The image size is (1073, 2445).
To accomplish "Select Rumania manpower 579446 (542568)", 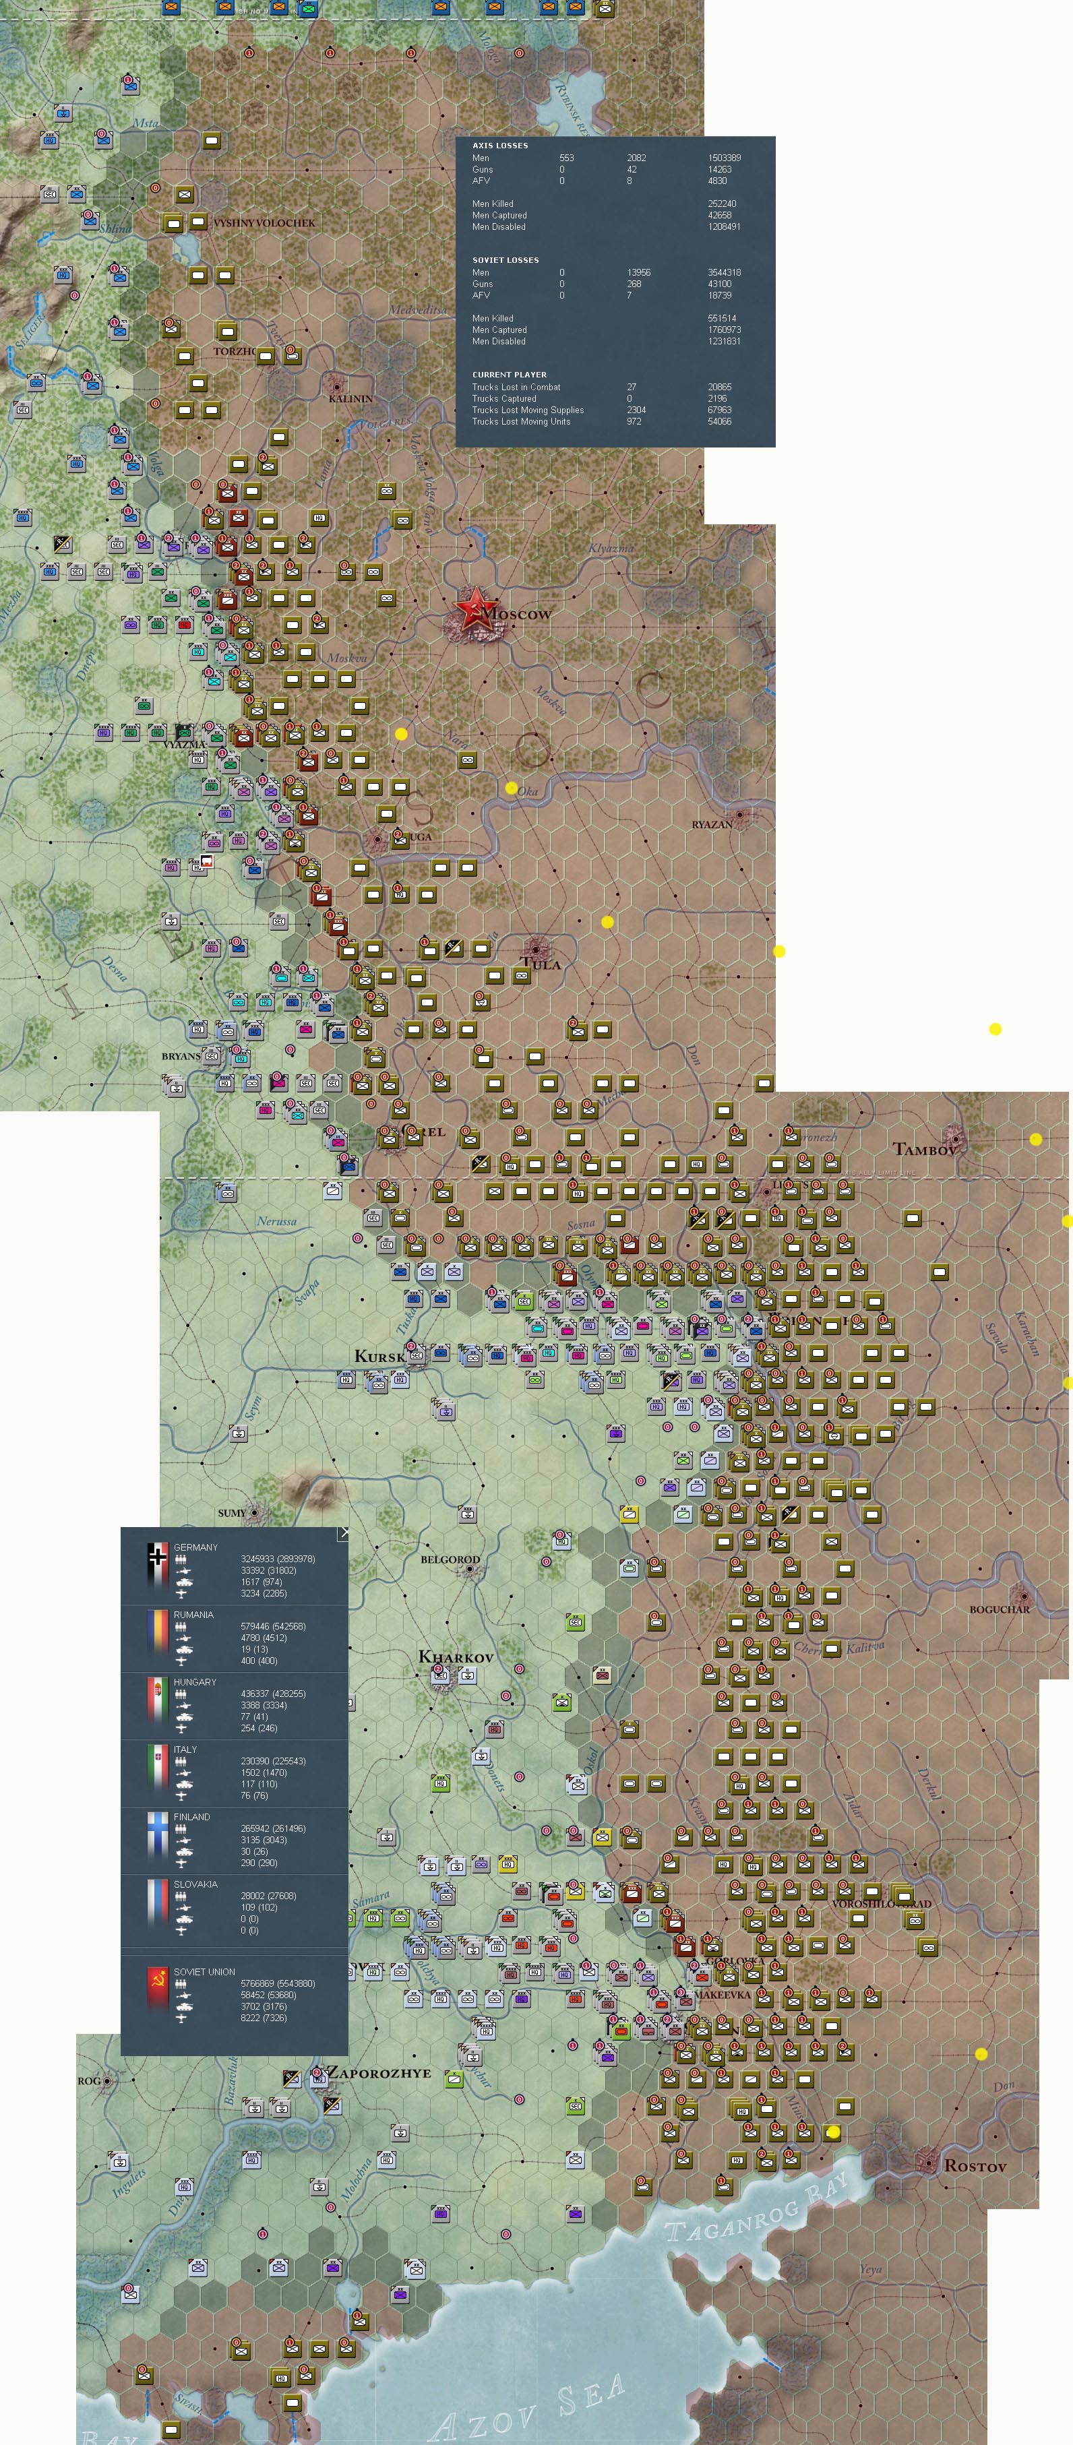I will pyautogui.click(x=274, y=1626).
